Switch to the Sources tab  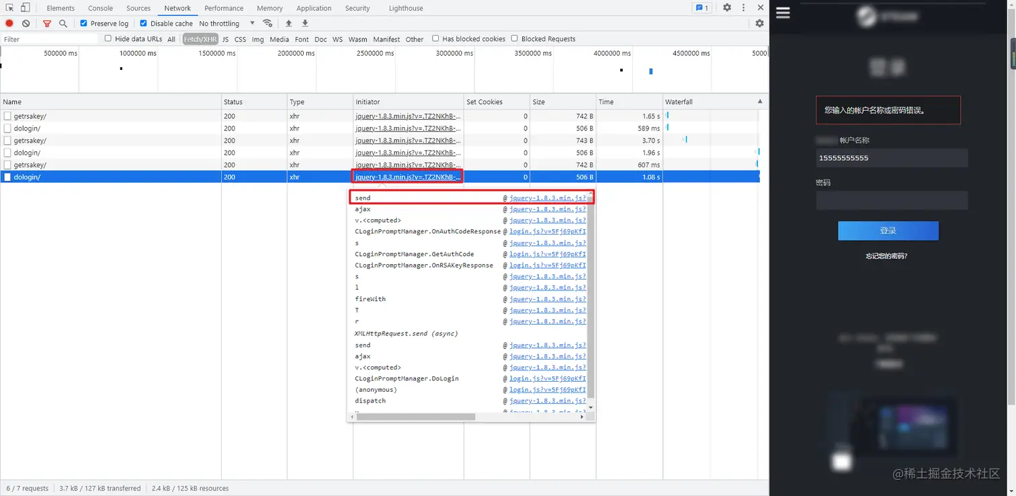(138, 8)
